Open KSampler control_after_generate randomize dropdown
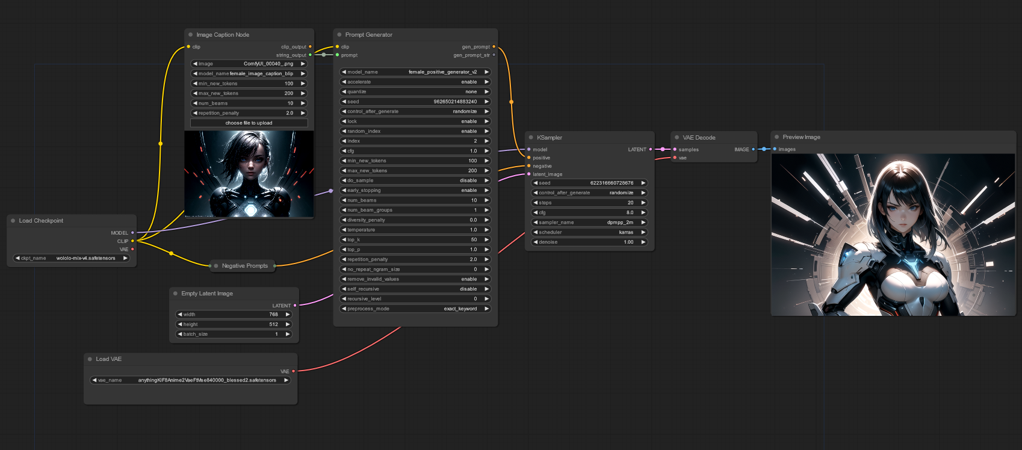Viewport: 1022px width, 450px height. click(589, 193)
